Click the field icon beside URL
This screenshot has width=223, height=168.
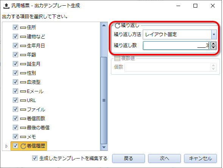(23, 100)
